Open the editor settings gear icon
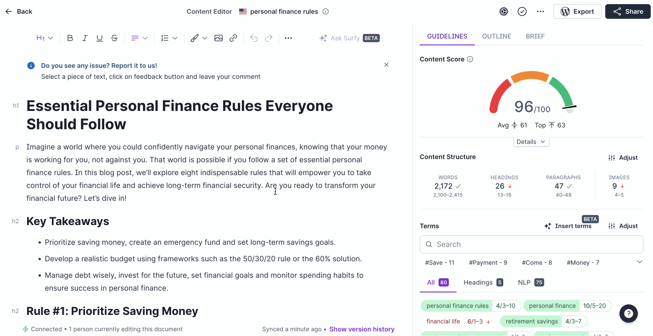653x336 pixels. click(x=504, y=11)
